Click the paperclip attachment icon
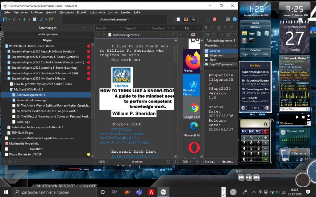Image resolution: width=316 pixels, height=197 pixels. (42, 19)
